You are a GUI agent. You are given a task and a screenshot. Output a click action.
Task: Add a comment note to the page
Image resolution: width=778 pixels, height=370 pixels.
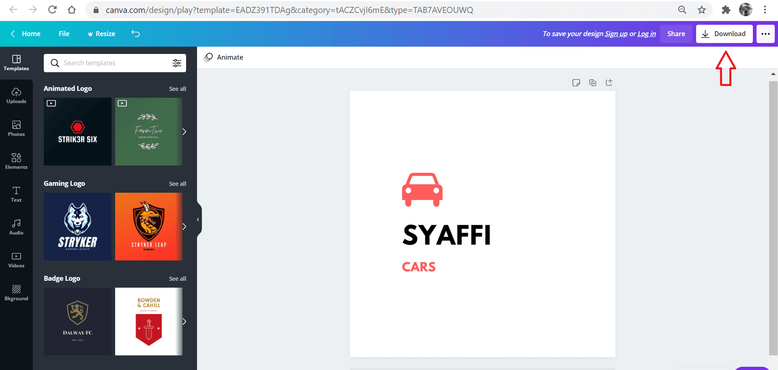[x=576, y=82]
